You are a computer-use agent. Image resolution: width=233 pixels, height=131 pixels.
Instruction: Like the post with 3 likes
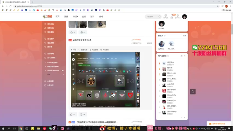[73, 32]
